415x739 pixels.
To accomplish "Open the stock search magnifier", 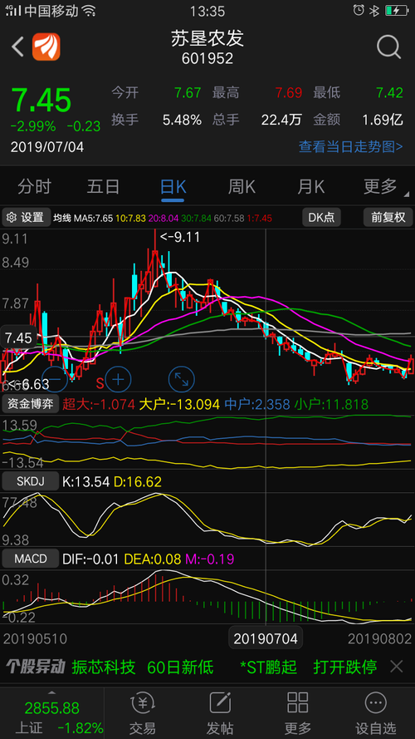I will click(388, 47).
